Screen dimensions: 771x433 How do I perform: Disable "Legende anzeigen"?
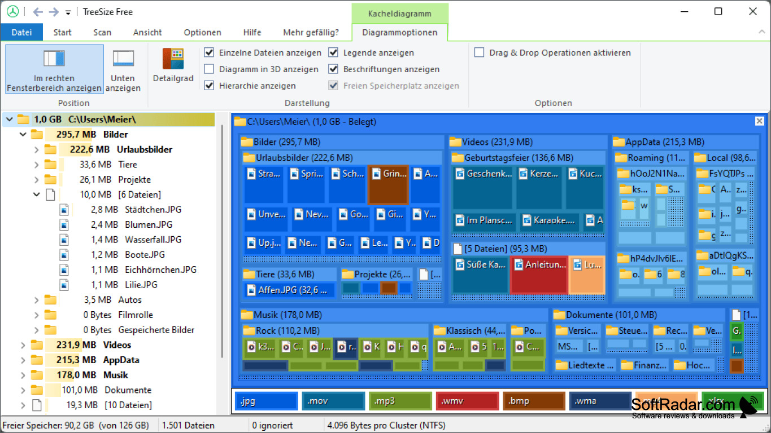pyautogui.click(x=333, y=52)
